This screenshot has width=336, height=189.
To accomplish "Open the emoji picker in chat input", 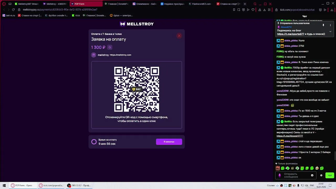I will point(312,175).
